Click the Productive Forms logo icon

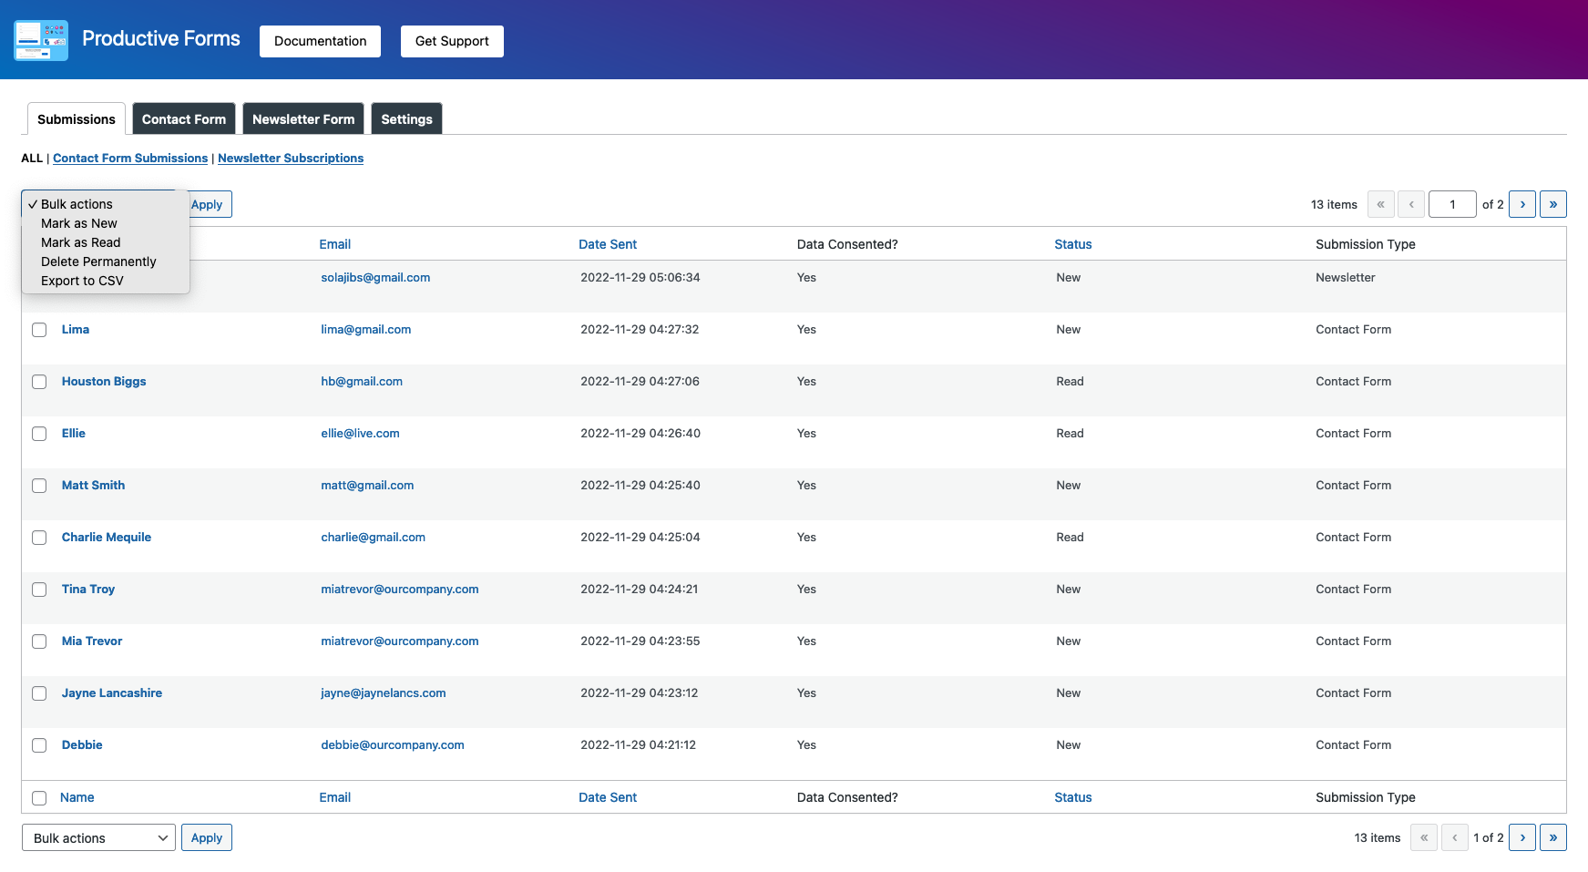40,40
